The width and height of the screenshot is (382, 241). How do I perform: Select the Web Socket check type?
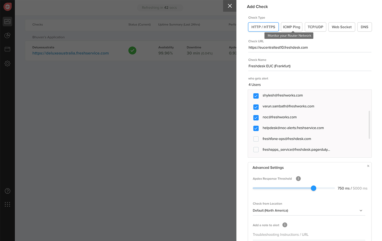[x=342, y=27]
